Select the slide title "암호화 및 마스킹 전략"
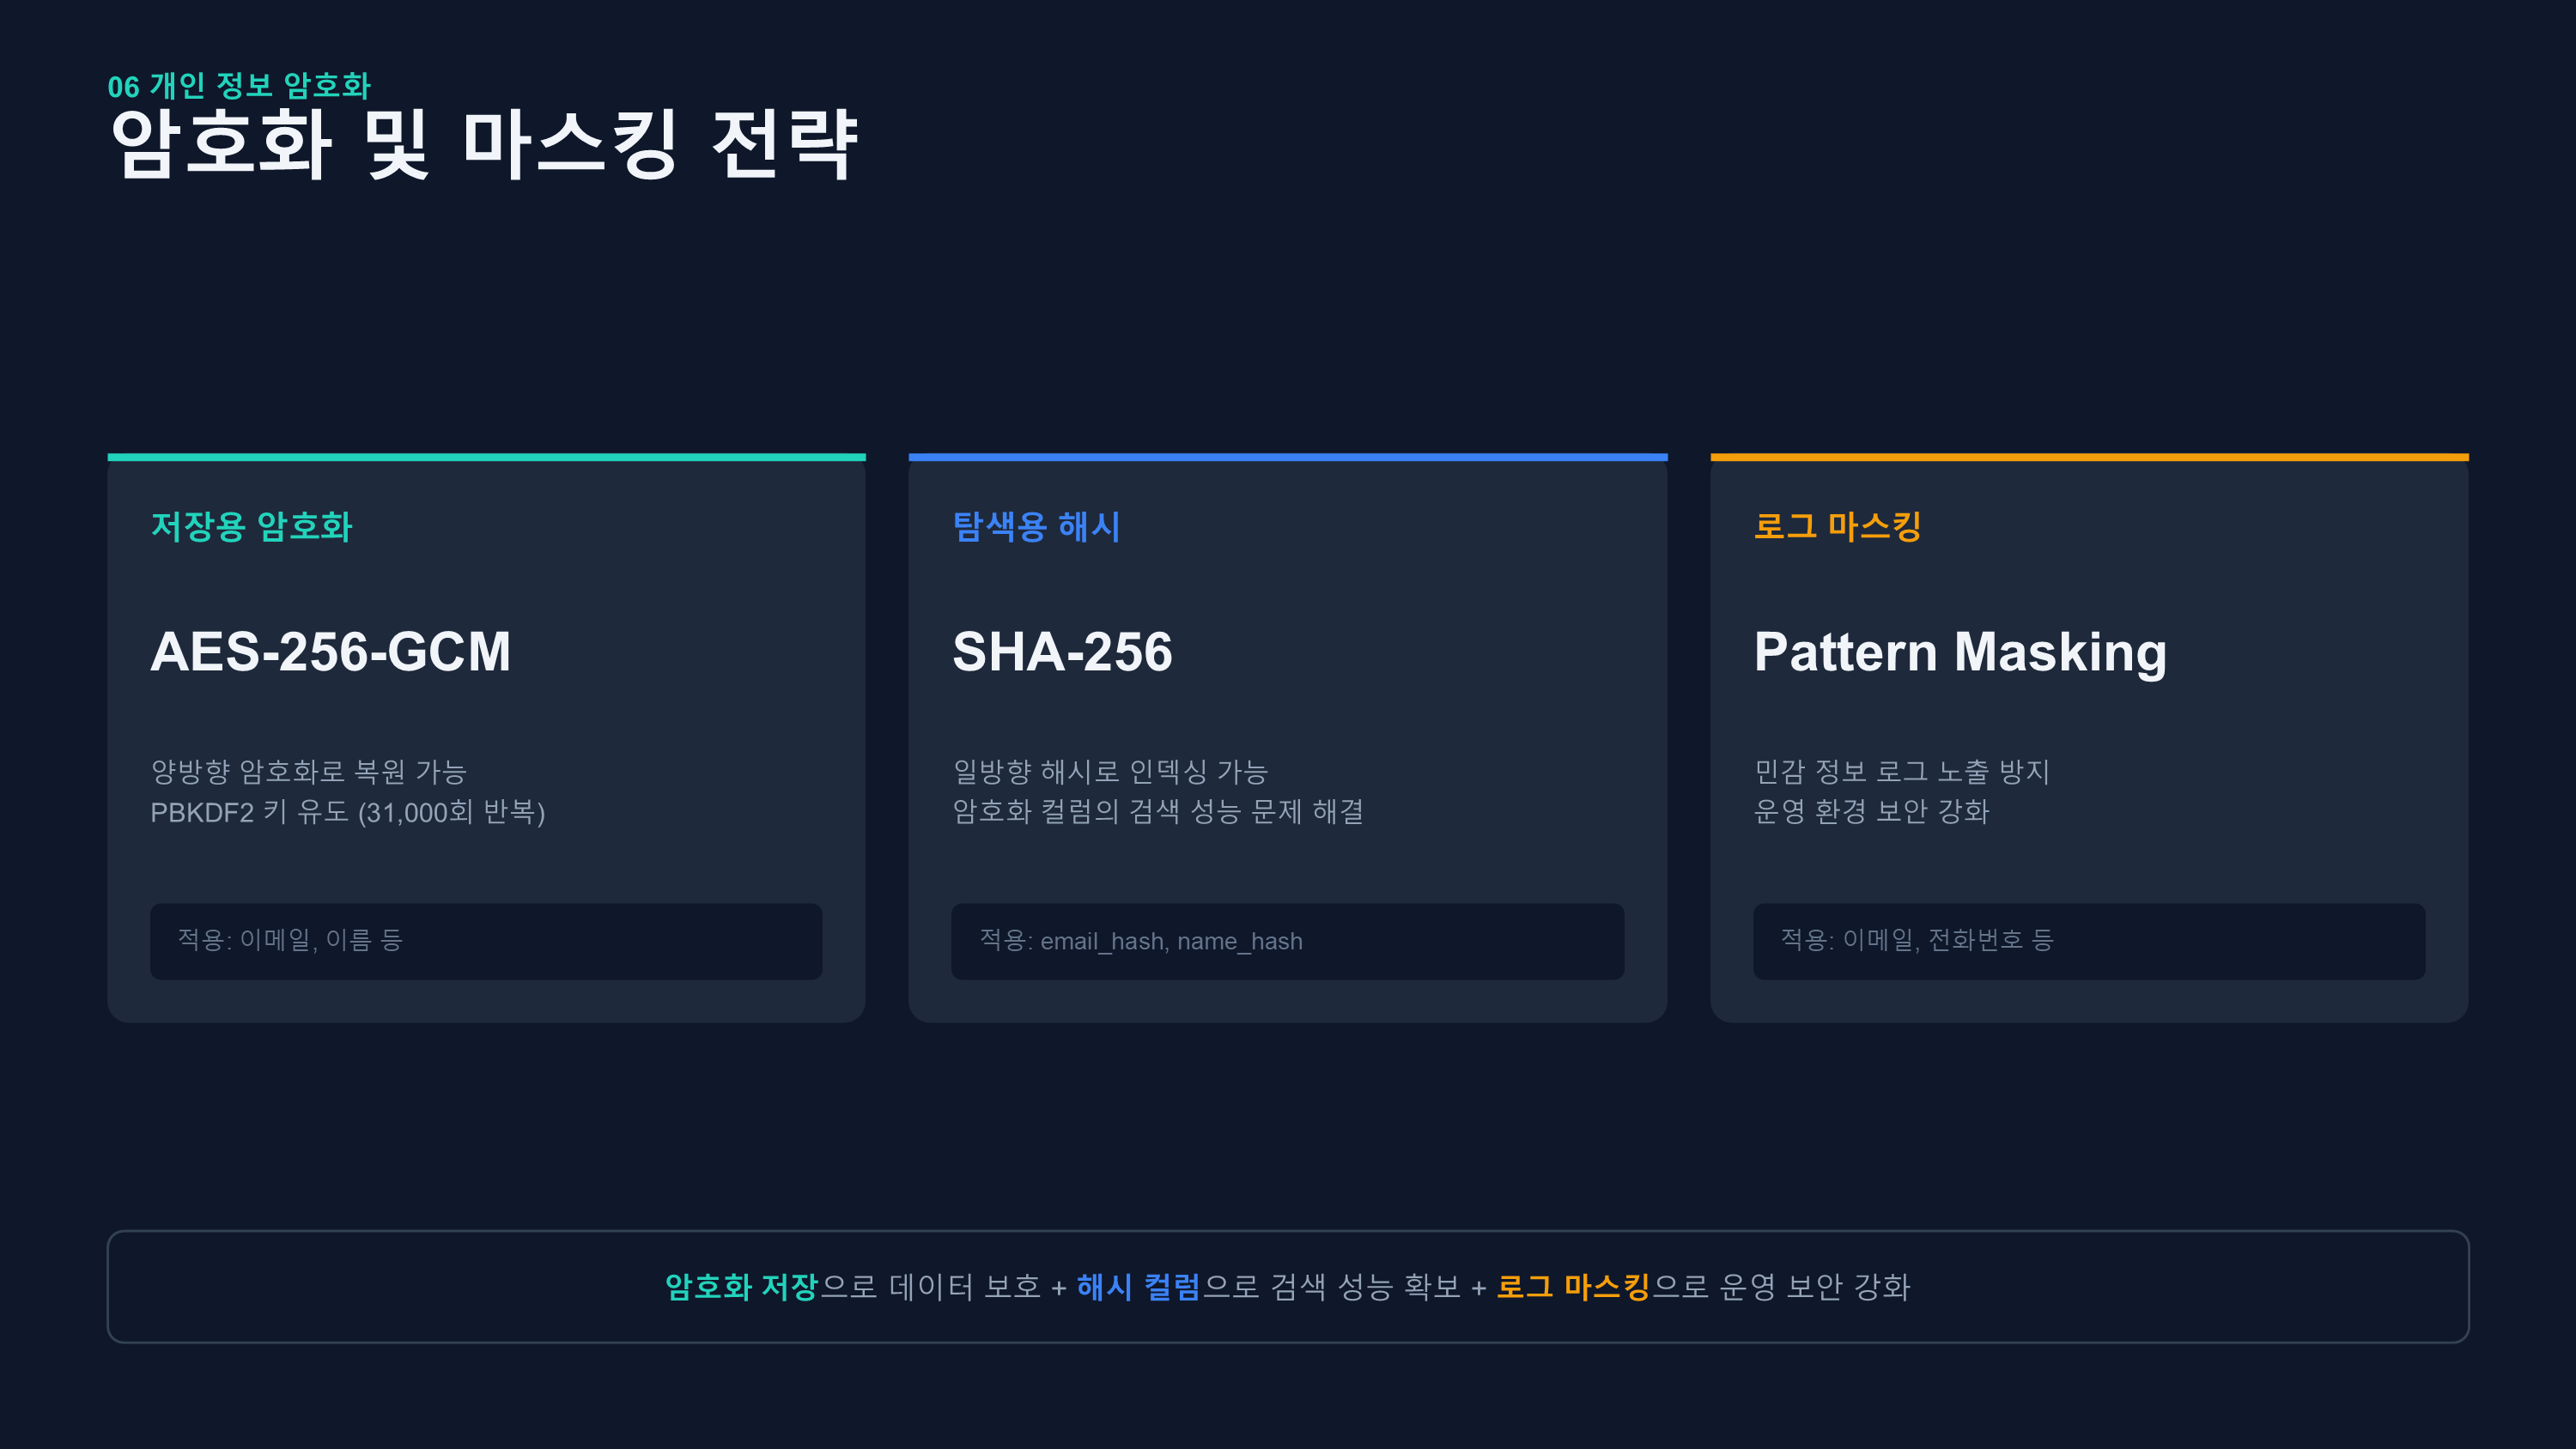This screenshot has height=1449, width=2576. coord(484,145)
